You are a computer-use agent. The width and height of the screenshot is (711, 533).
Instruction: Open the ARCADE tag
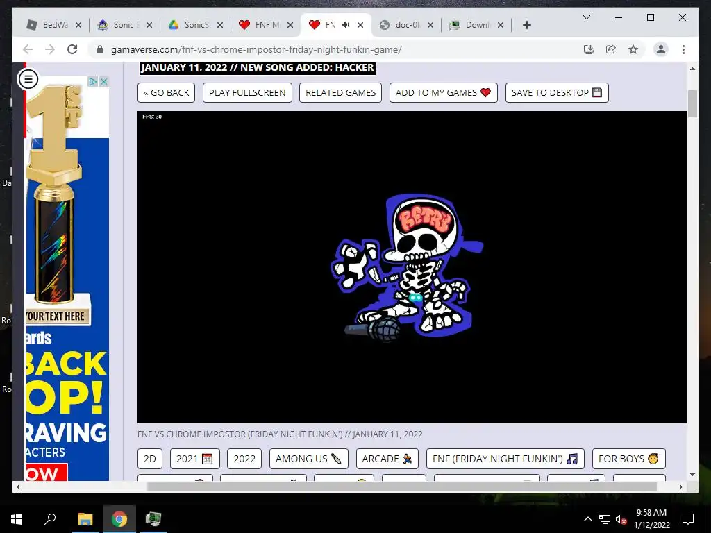point(387,459)
